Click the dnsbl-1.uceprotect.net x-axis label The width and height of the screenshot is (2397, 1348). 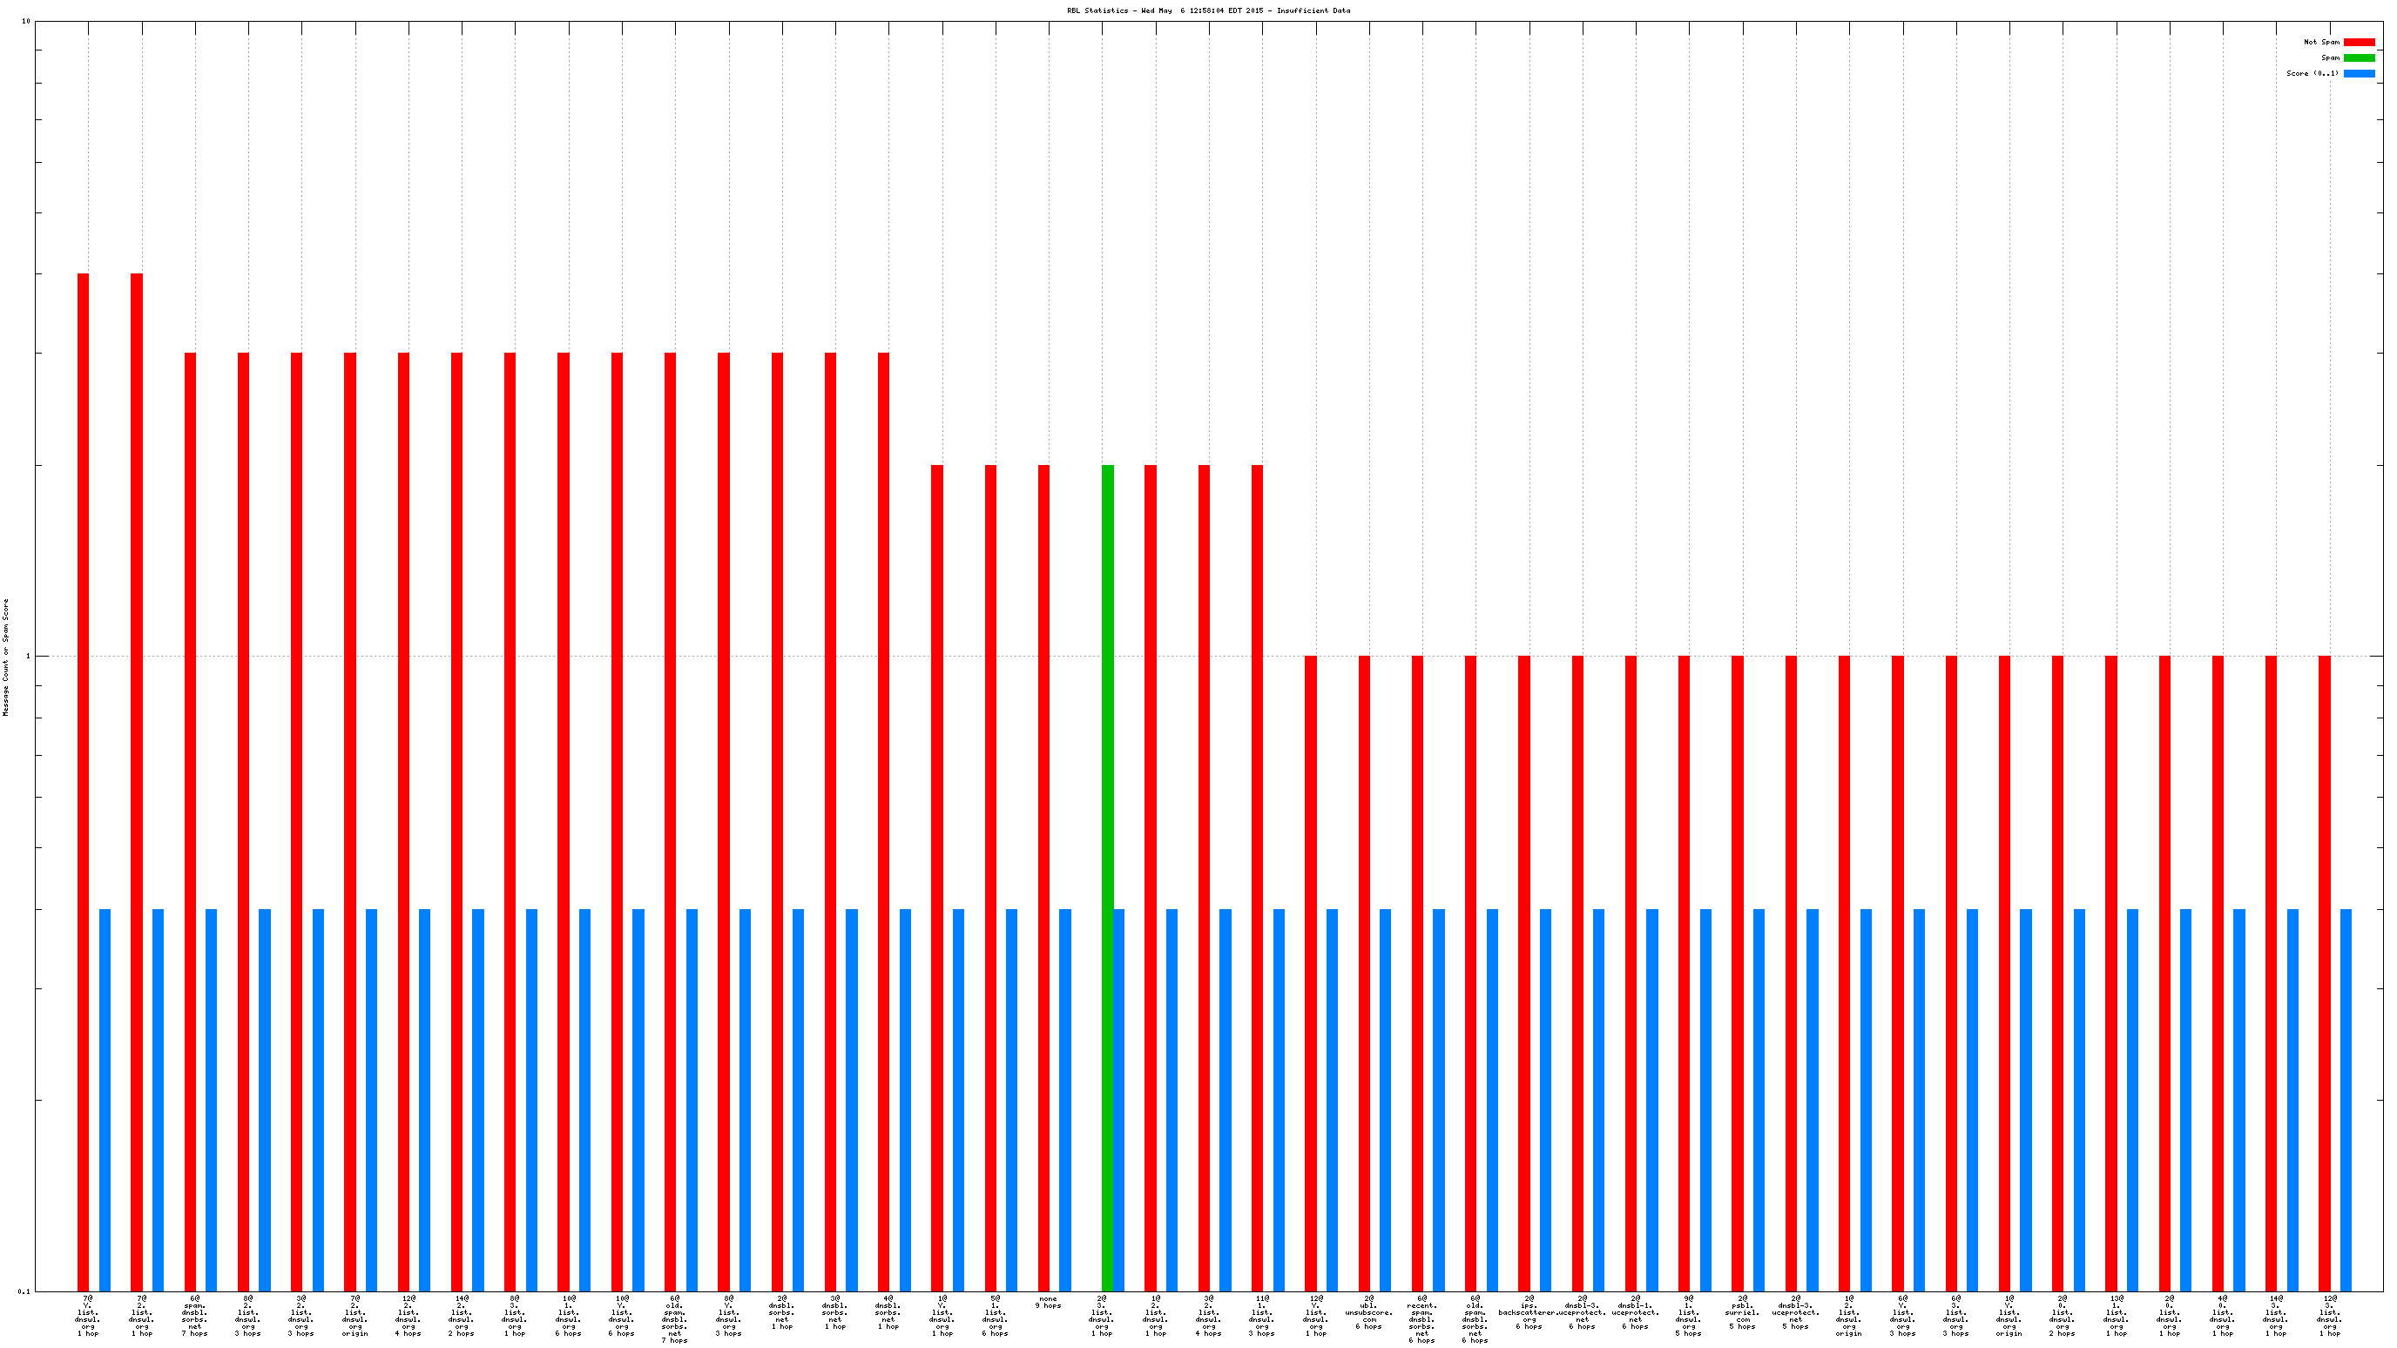tap(1635, 1311)
